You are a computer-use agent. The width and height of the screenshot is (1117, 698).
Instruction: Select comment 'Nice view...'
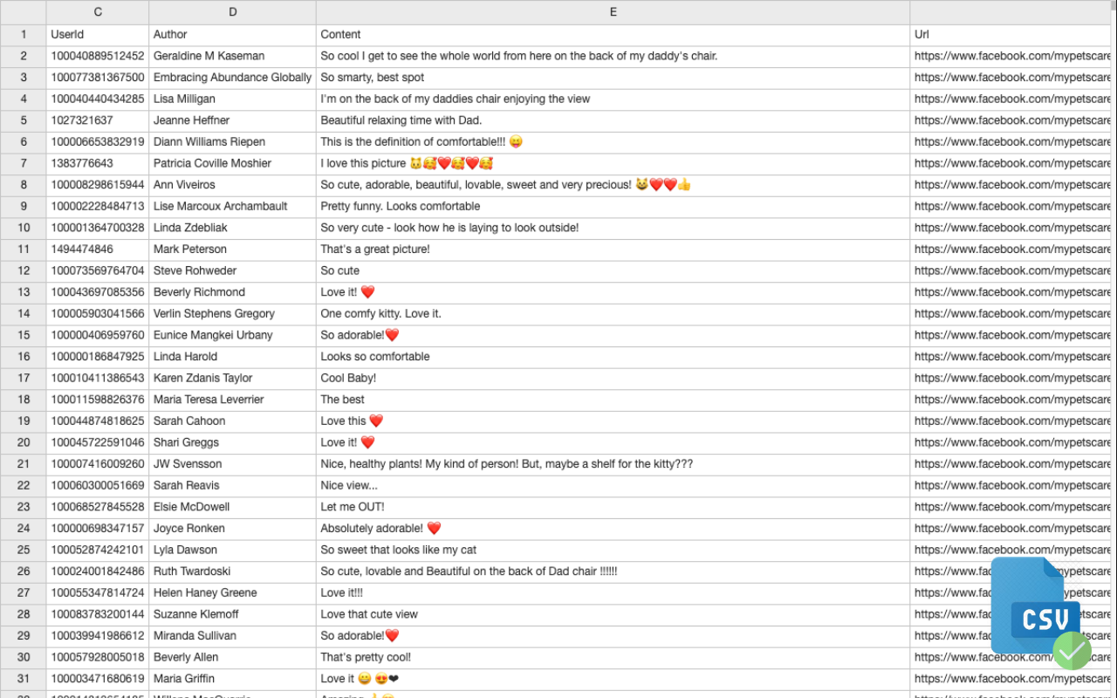click(x=613, y=485)
